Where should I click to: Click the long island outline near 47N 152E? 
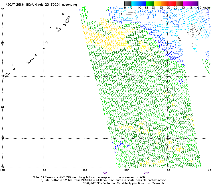pyautogui.click(x=30, y=61)
